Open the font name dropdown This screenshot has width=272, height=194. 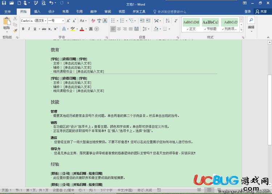pyautogui.click(x=45, y=21)
